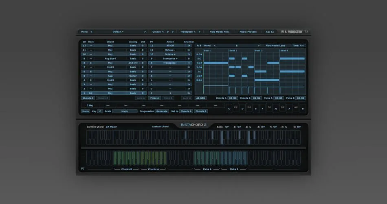The image size is (387, 204).
Task: Go to the next preset after Default
Action: pyautogui.click(x=145, y=32)
